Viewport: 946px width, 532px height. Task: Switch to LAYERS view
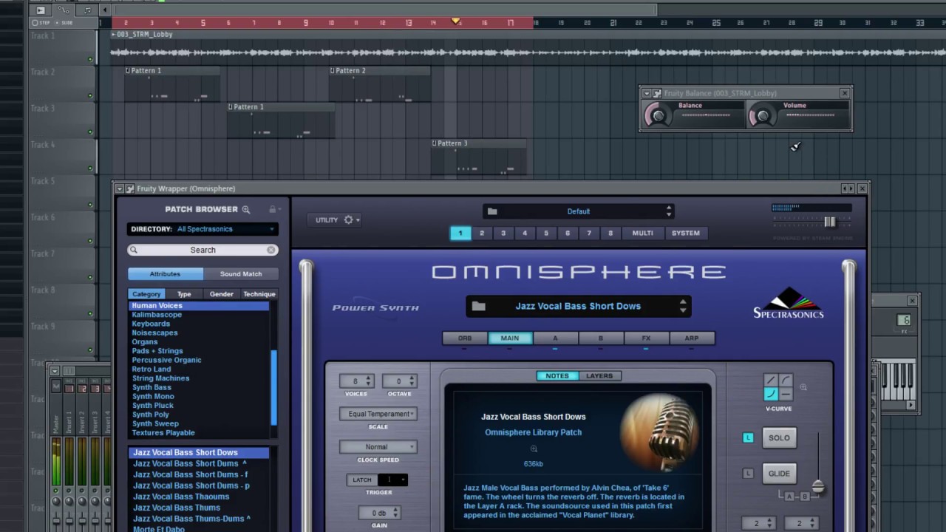[x=599, y=376]
